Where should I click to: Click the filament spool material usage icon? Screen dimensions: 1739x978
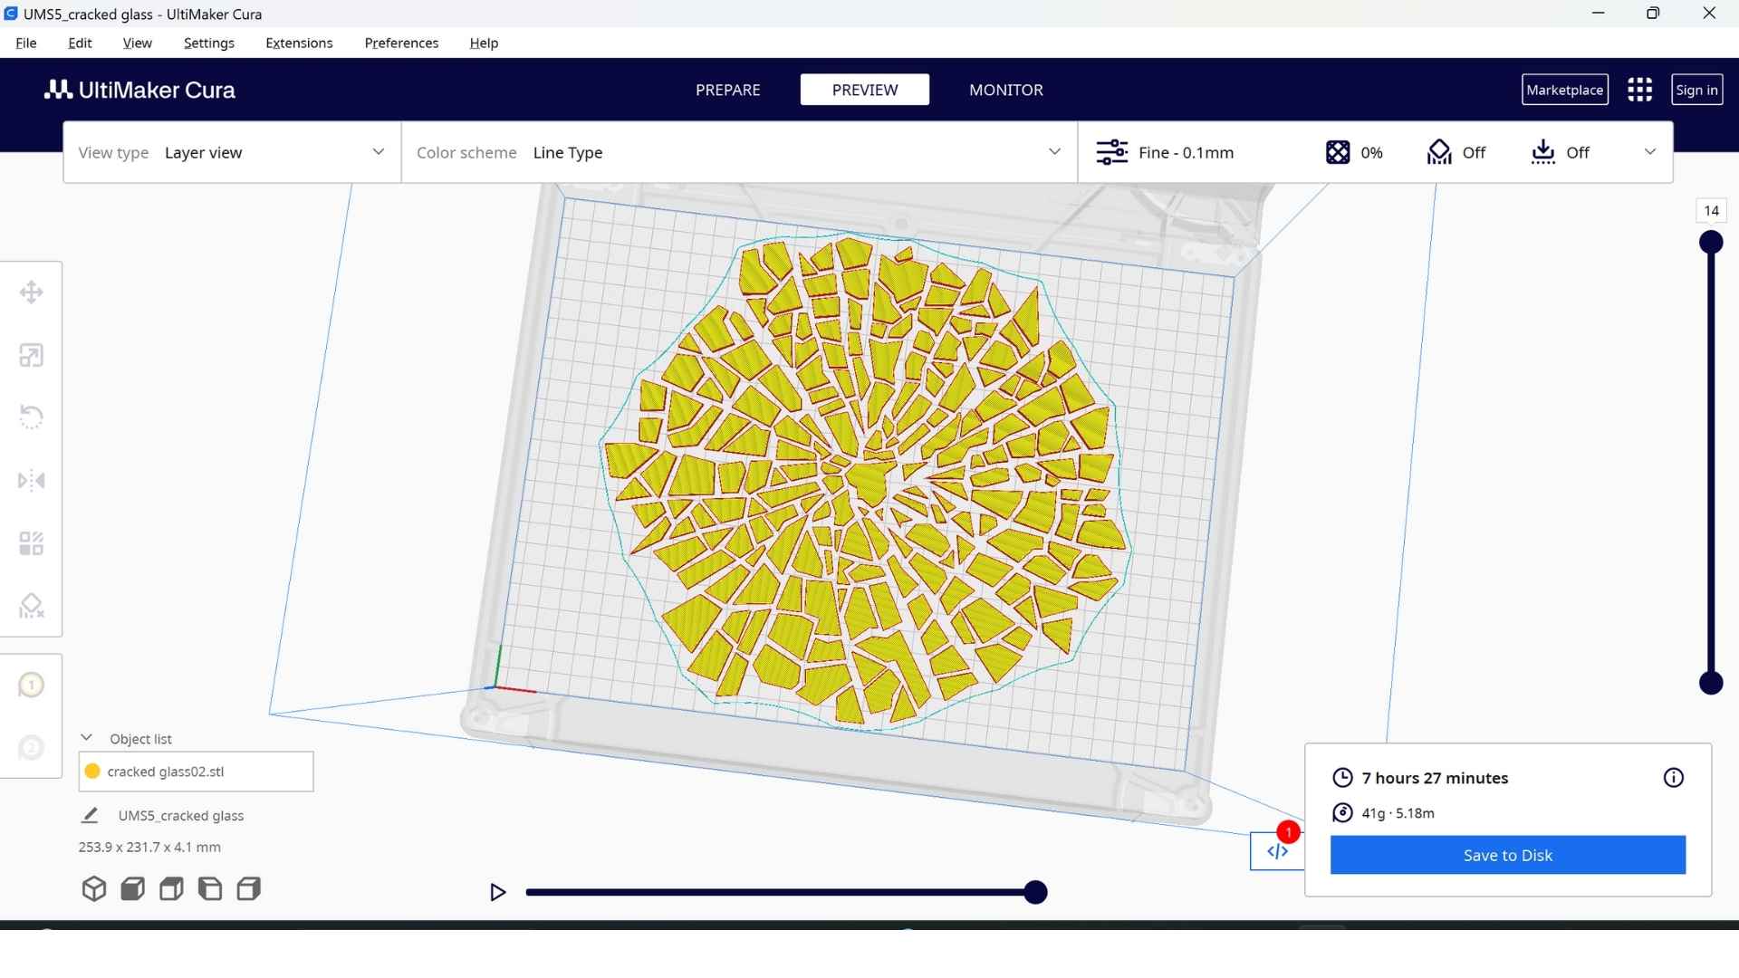1342,813
